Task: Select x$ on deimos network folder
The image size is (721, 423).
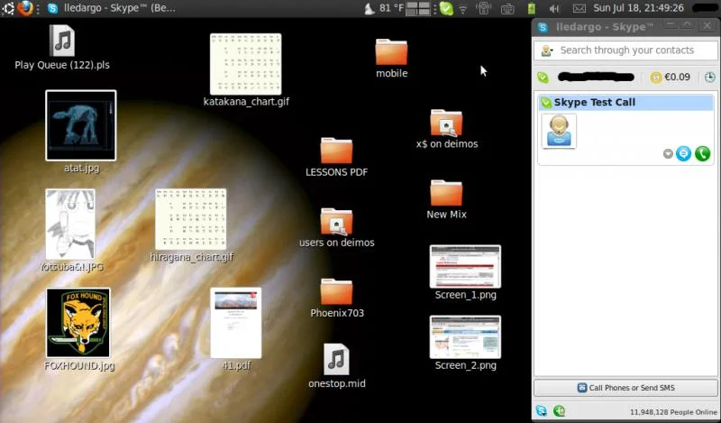Action: pos(446,129)
